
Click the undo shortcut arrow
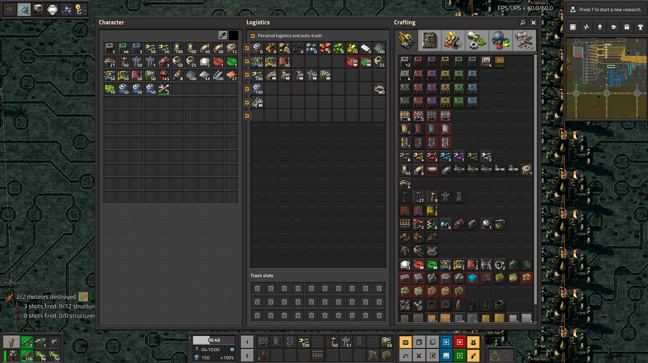pos(406,356)
